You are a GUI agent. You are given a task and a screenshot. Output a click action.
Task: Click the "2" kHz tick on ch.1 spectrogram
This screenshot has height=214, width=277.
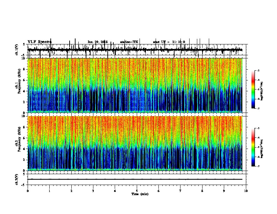(24, 102)
